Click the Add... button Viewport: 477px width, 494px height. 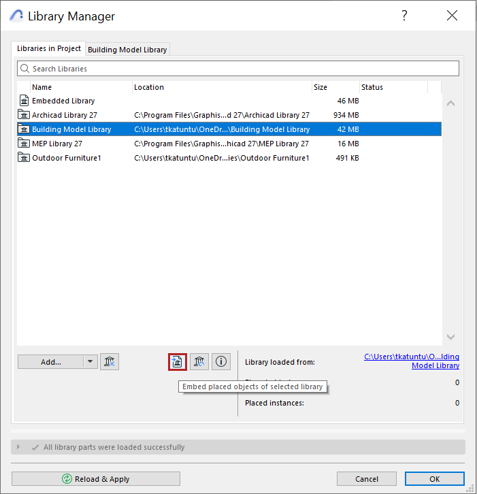(51, 362)
